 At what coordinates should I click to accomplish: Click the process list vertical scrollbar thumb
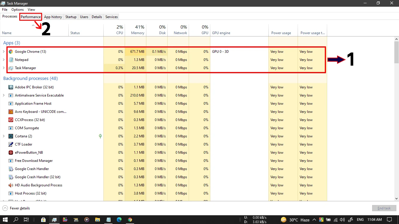(x=396, y=52)
